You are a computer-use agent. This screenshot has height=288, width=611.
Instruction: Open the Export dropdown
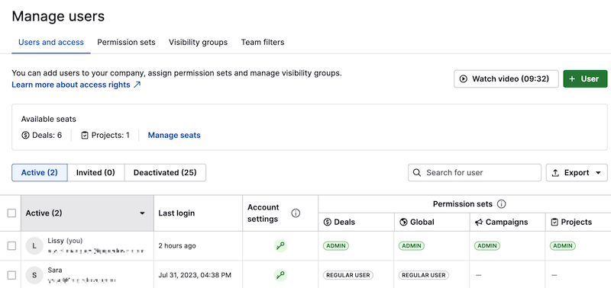tap(577, 172)
